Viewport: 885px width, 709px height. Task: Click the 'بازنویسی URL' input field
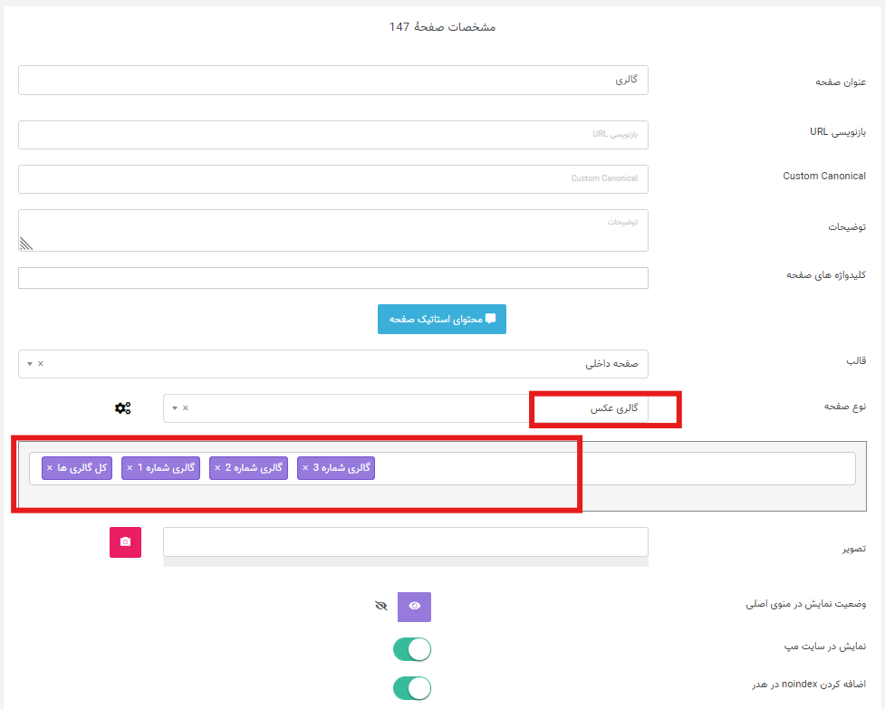click(332, 135)
